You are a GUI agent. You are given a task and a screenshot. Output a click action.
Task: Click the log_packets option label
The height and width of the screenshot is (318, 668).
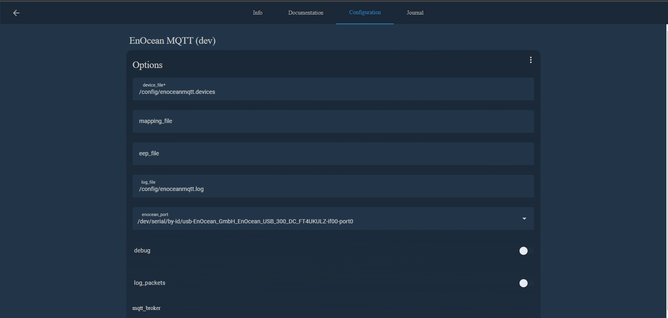coord(150,283)
